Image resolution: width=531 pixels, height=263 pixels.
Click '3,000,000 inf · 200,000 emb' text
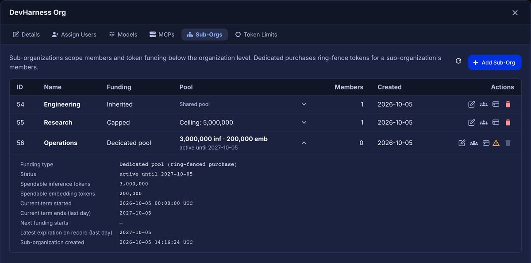click(223, 139)
